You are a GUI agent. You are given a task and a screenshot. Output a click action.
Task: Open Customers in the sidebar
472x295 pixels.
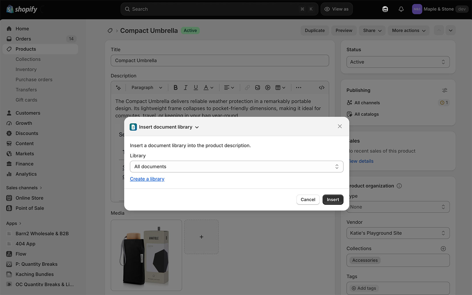coord(40,113)
